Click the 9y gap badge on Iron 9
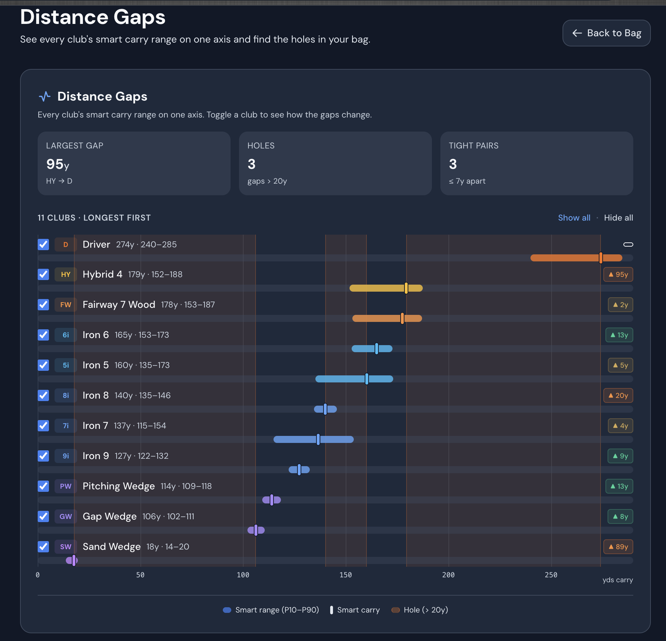 click(x=620, y=456)
